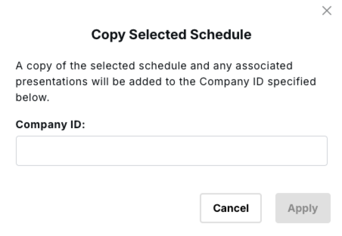Screen dimensions: 342x236
Task: Click the grayed-out Apply button
Action: (303, 208)
